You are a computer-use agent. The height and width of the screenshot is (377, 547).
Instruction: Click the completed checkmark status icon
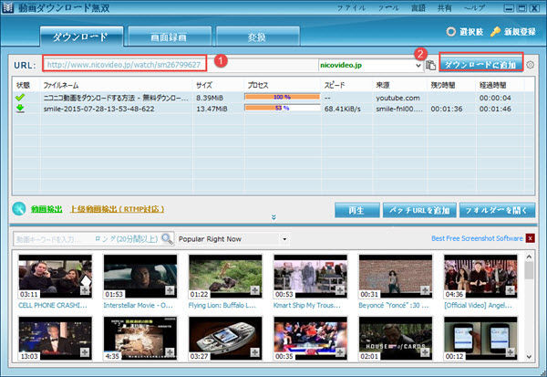pos(20,97)
